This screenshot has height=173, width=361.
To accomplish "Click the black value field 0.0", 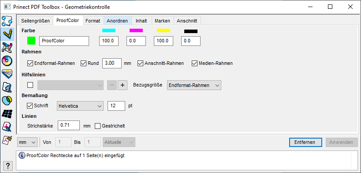I will [190, 41].
